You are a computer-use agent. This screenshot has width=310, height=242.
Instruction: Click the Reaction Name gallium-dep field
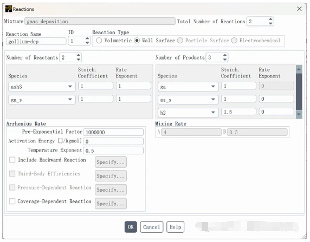click(x=36, y=41)
